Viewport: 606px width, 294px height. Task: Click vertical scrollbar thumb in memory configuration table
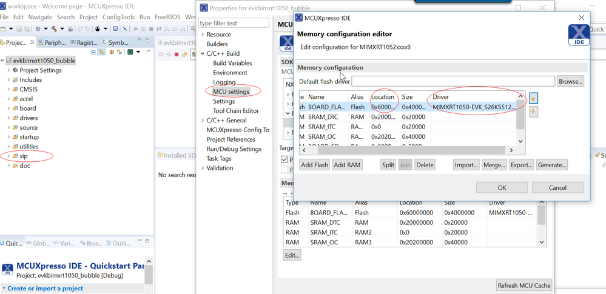pyautogui.click(x=520, y=116)
